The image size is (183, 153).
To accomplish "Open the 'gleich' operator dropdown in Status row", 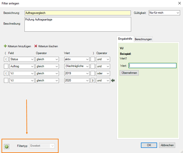I will point(47,59).
